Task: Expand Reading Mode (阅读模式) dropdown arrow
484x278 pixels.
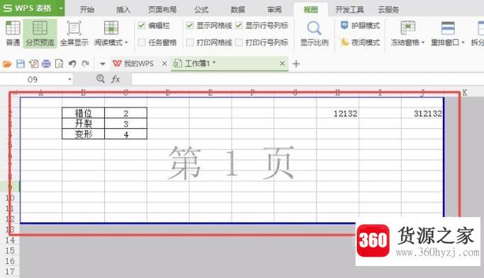Action: pyautogui.click(x=126, y=42)
